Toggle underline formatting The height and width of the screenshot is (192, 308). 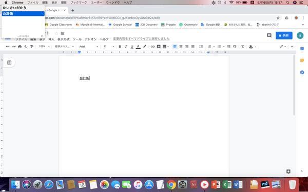pos(132,47)
